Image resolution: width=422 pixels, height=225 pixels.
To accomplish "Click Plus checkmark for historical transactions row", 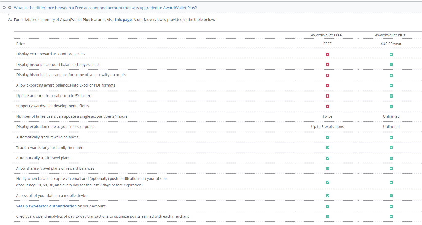I will point(391,75).
